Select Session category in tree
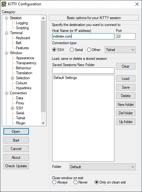The image size is (142, 192). point(16,18)
